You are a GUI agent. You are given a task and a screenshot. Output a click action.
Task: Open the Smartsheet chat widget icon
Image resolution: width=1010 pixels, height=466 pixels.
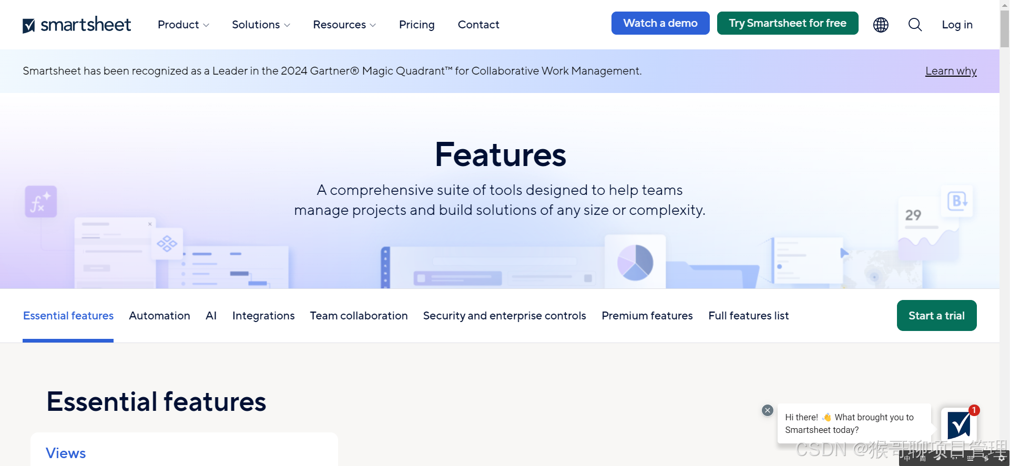pos(959,424)
